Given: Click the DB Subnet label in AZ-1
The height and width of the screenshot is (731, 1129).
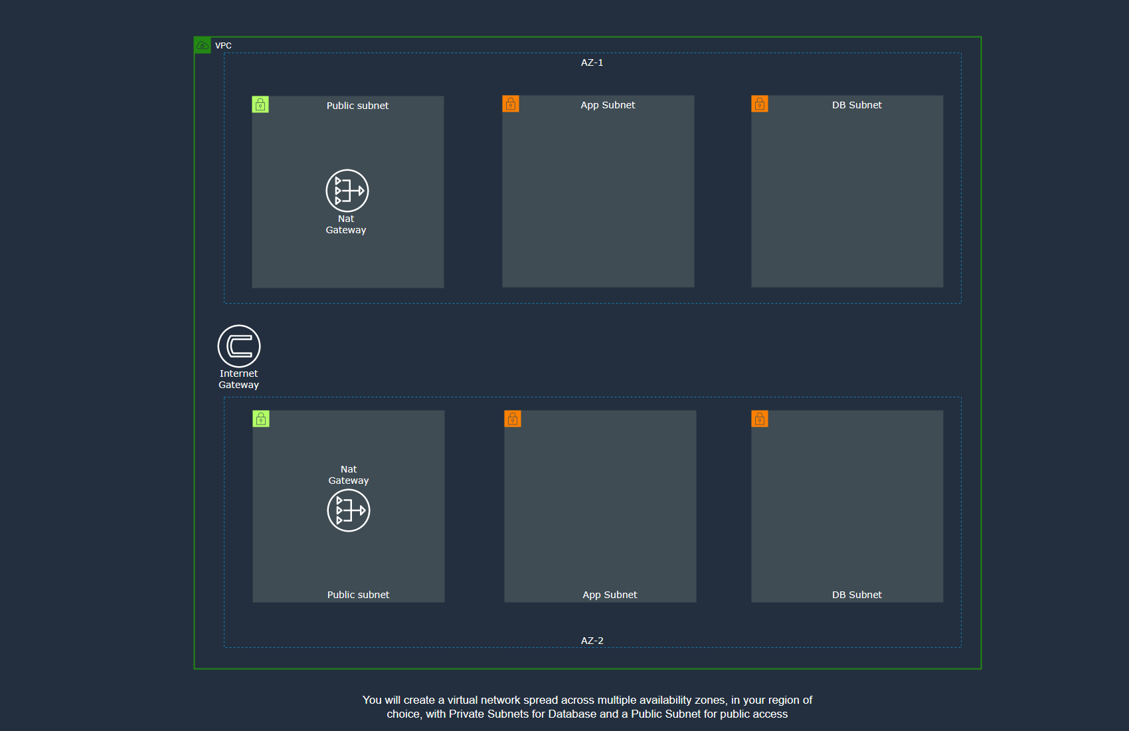Looking at the screenshot, I should pyautogui.click(x=857, y=105).
